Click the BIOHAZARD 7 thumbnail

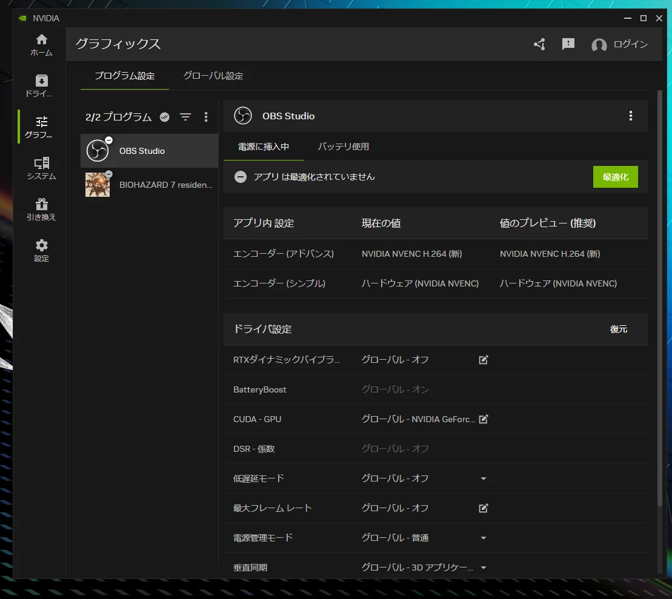(98, 185)
